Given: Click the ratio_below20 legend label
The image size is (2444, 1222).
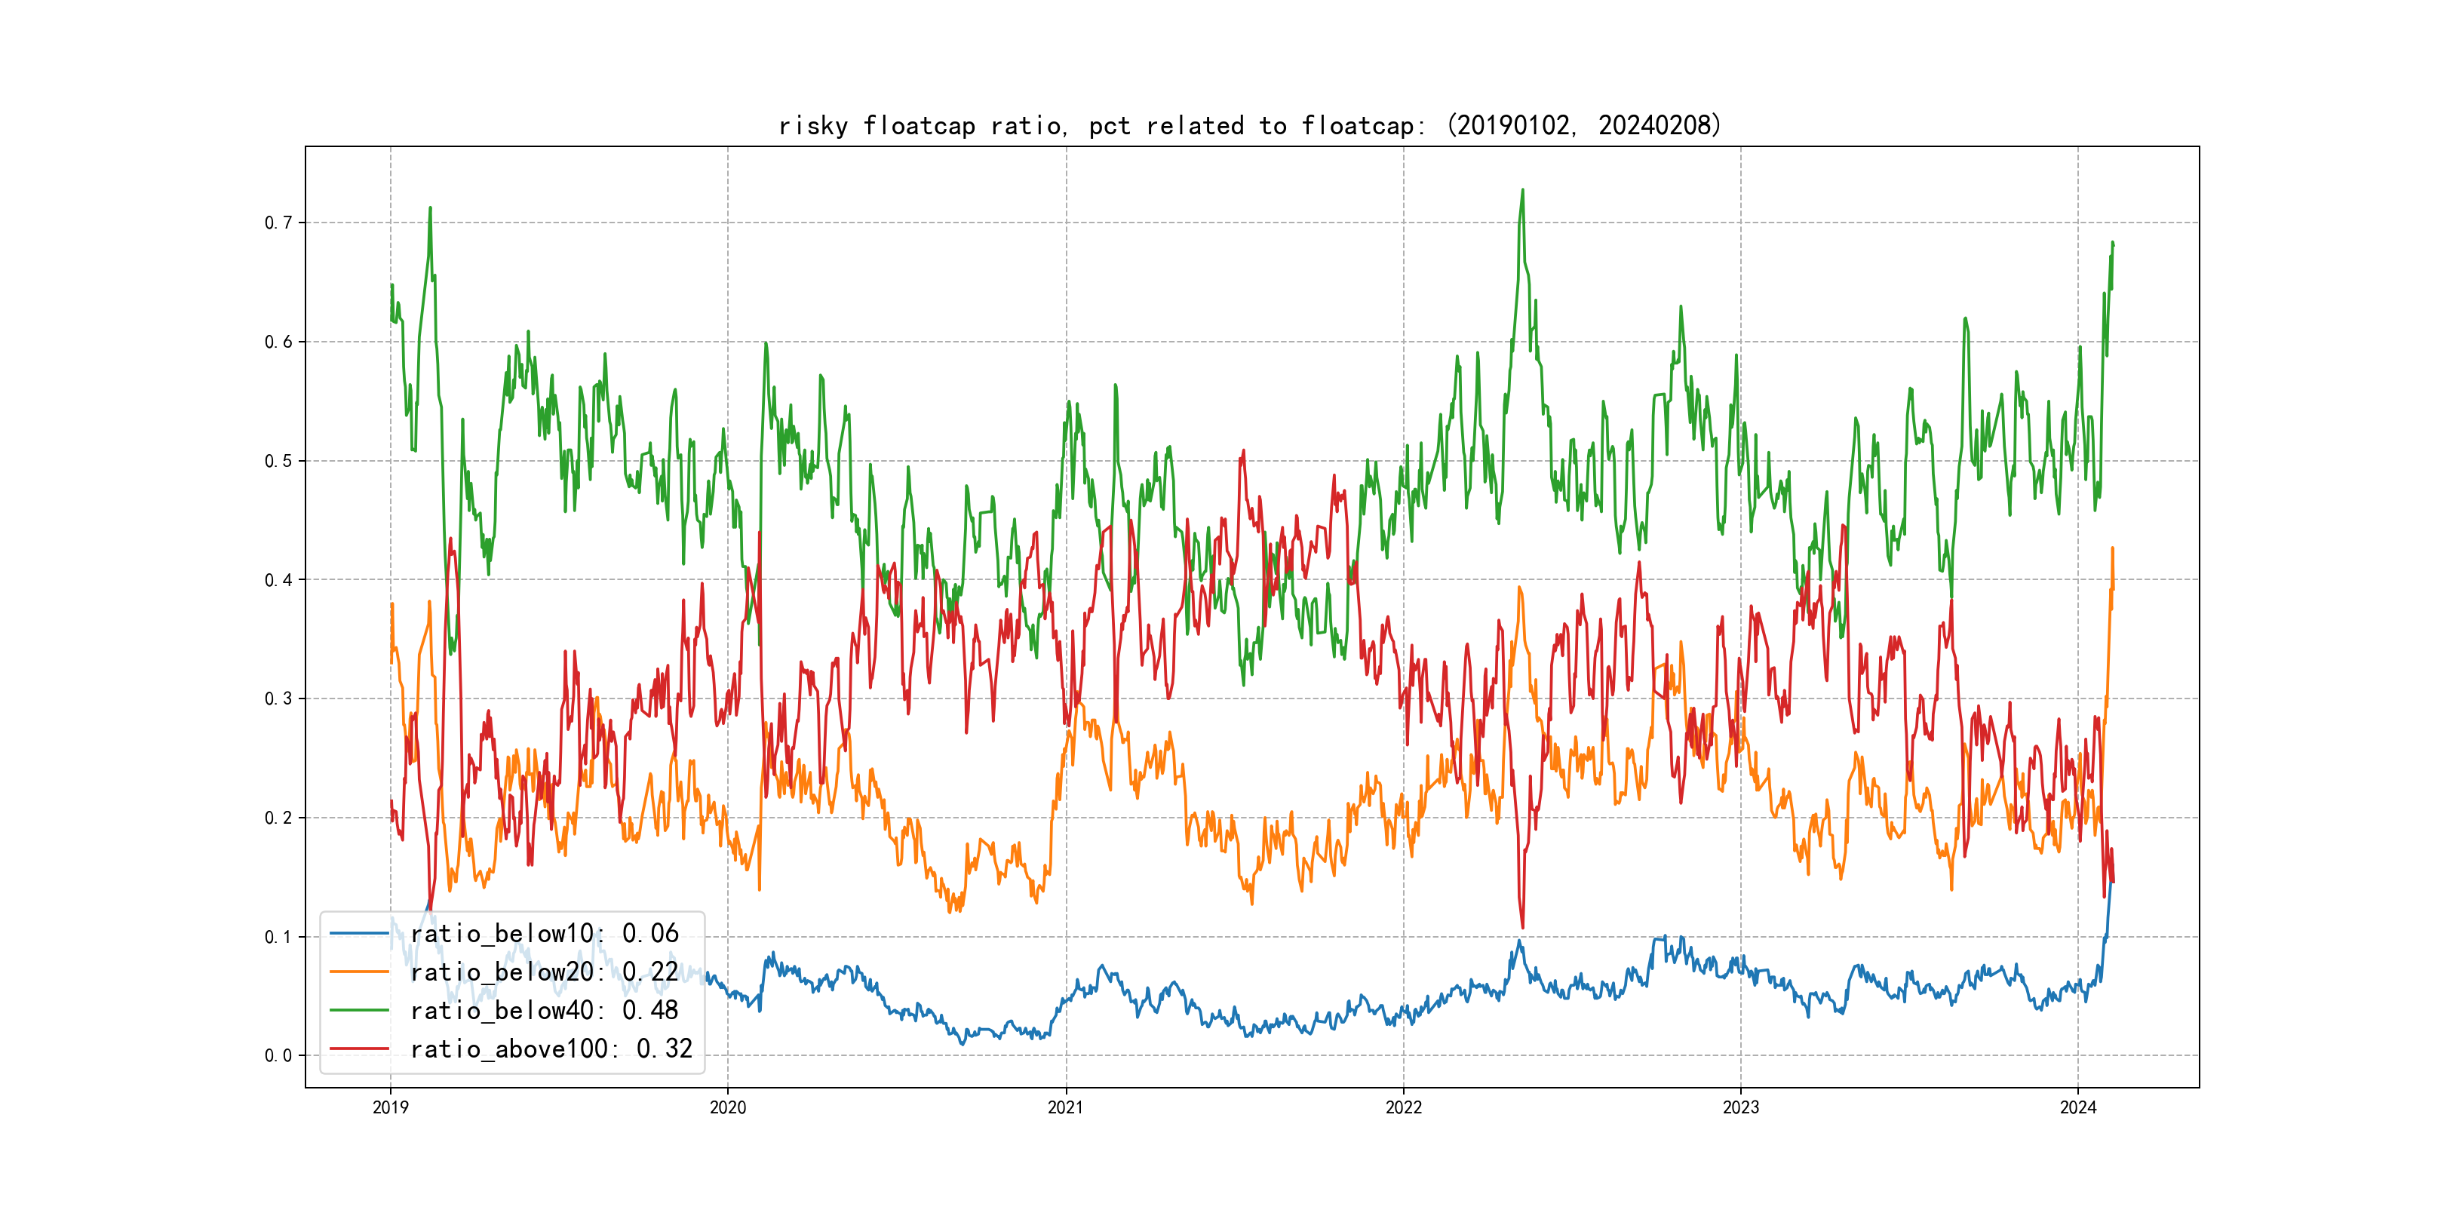Looking at the screenshot, I should [x=544, y=972].
